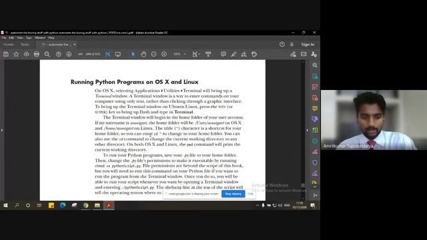This screenshot has height=240, width=427.
Task: Enable Read Mode monitor icon
Action: tap(118, 54)
